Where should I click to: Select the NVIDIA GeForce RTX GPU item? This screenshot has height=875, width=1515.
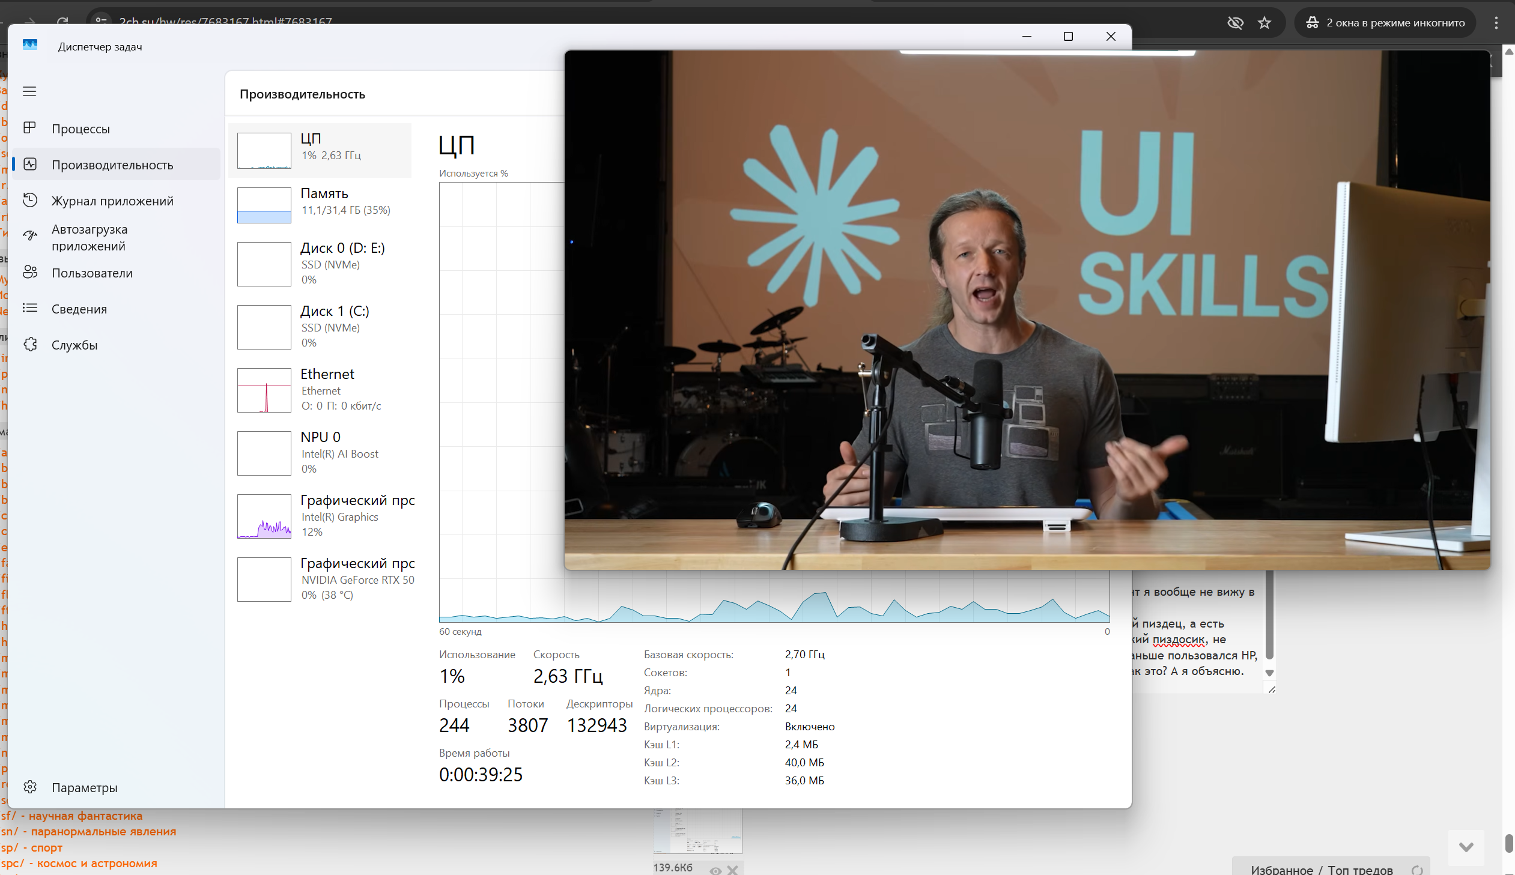point(320,580)
